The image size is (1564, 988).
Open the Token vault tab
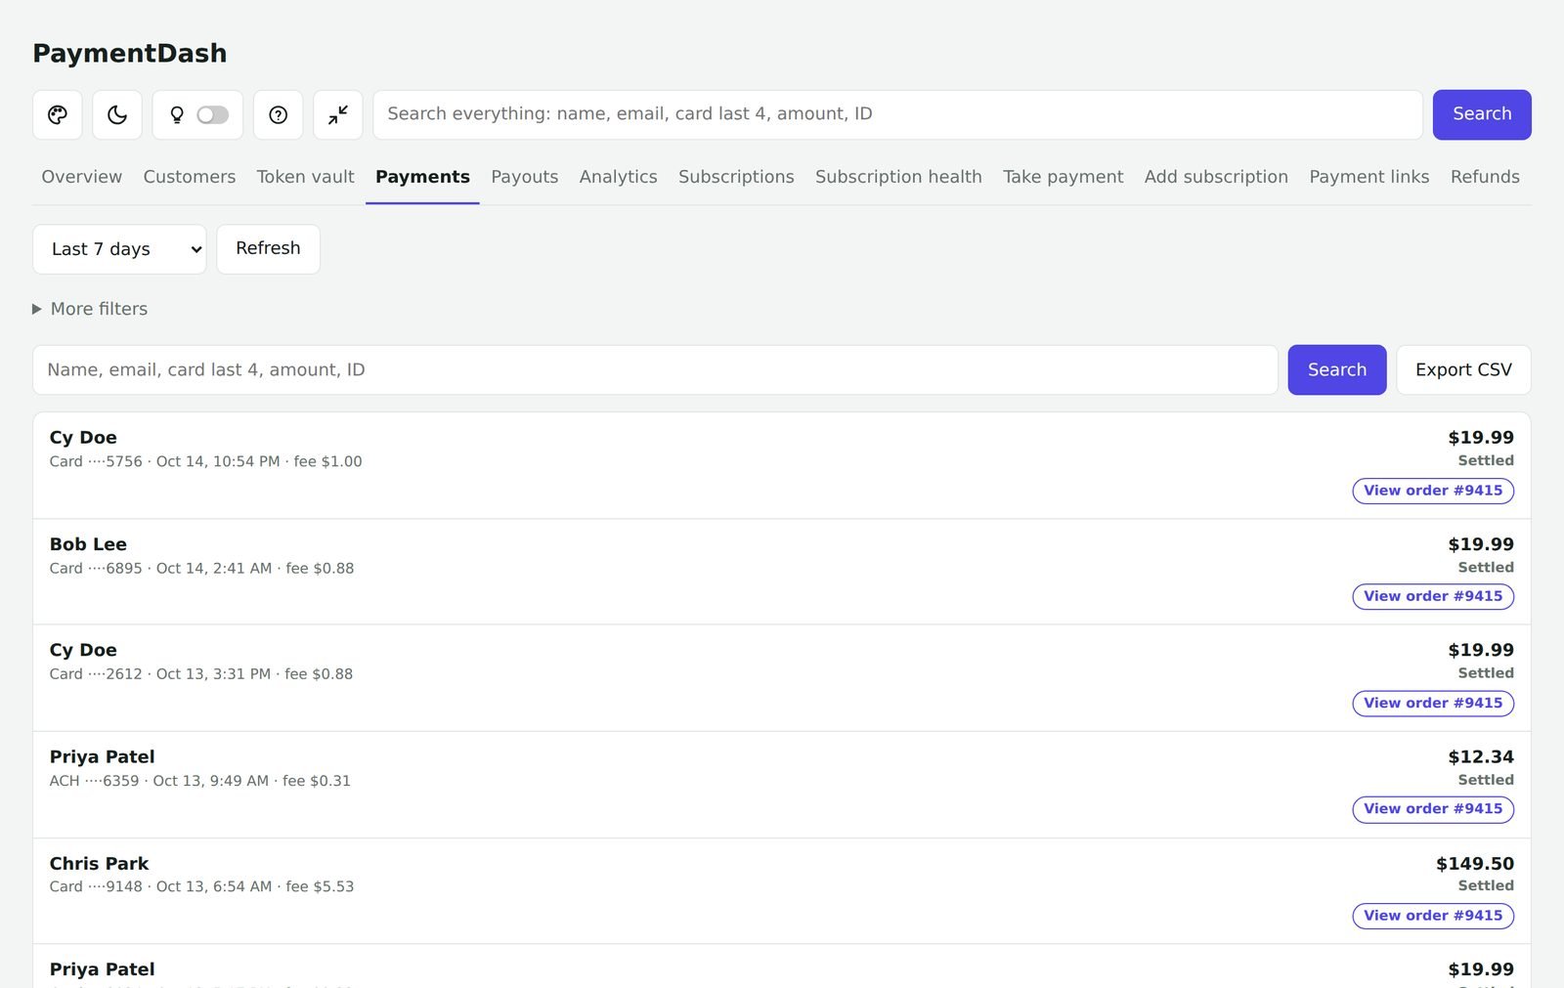click(306, 177)
